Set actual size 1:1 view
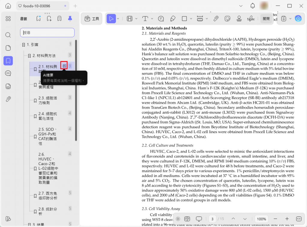Screen dimensions: 307x227 pyautogui.click(x=299, y=219)
